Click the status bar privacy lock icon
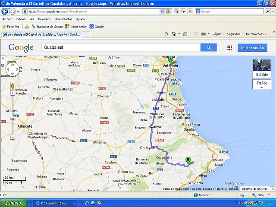276x207 pixels. coord(242,195)
